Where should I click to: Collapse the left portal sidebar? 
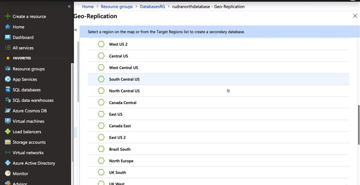tap(69, 7)
